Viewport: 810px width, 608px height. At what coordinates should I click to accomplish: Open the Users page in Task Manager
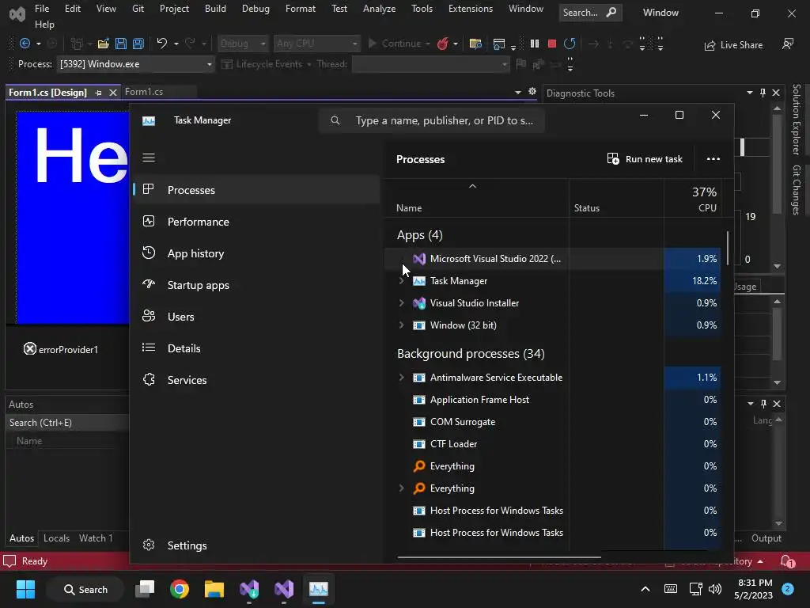tap(257, 317)
